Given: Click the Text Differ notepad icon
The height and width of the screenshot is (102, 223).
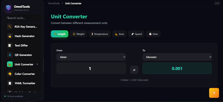Looking at the screenshot, I should [x=10, y=45].
